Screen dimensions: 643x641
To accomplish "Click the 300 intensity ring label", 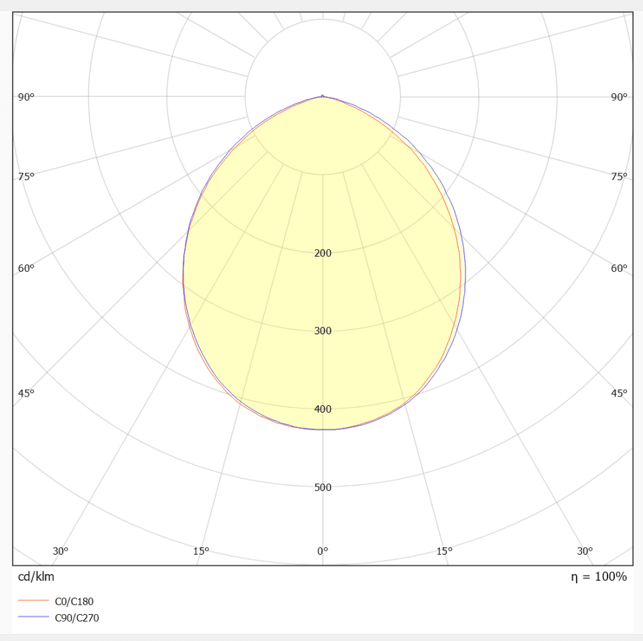I will click(x=323, y=331).
